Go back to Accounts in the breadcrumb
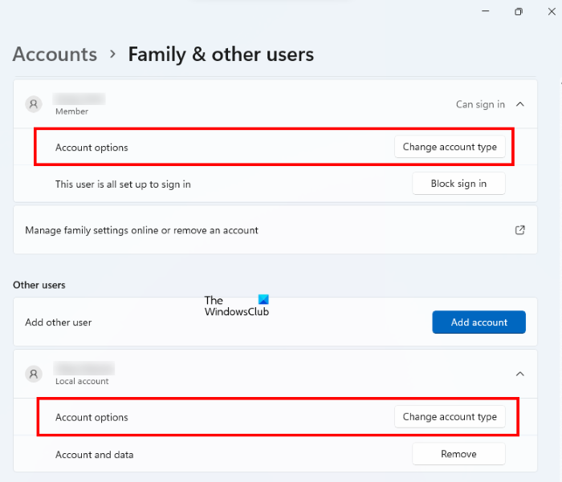The image size is (562, 482). coord(55,55)
